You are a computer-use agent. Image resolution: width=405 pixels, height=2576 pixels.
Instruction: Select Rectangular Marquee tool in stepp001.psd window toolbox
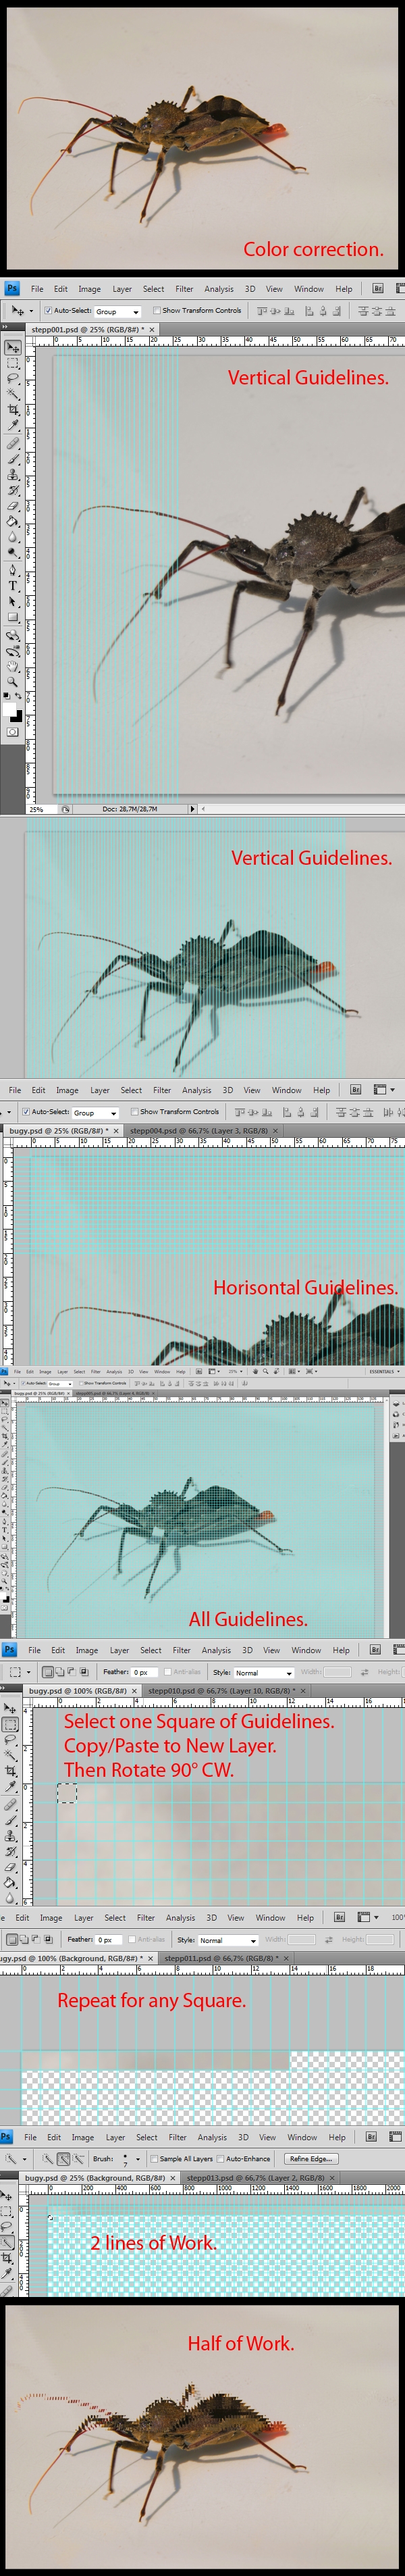[12, 364]
